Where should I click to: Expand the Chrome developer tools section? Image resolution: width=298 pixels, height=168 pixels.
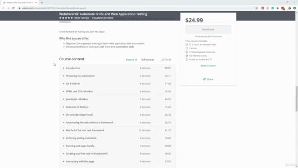coord(117,115)
